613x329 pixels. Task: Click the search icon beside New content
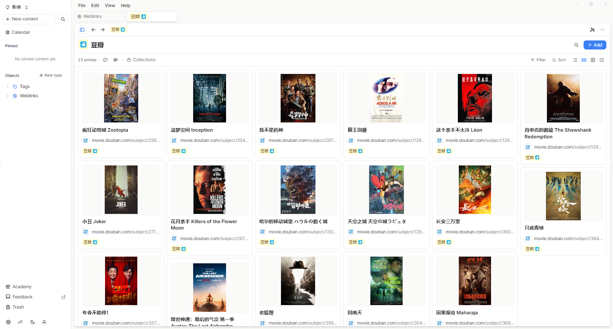pyautogui.click(x=63, y=19)
